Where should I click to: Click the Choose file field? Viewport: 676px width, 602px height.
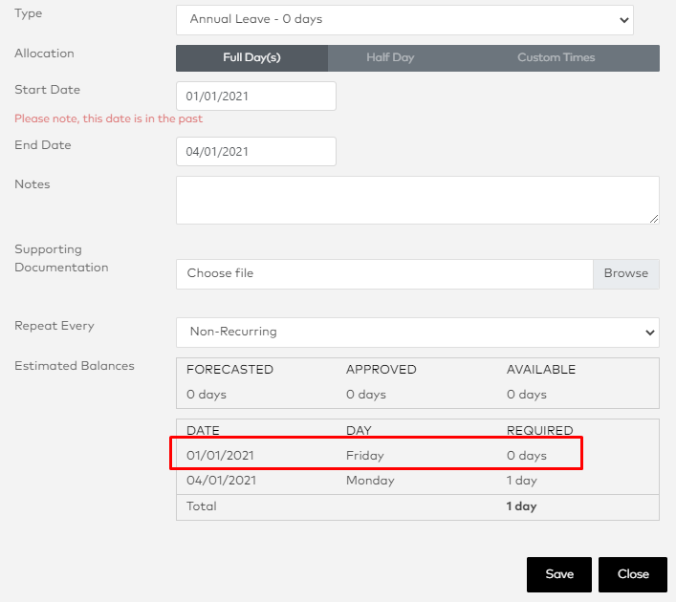[384, 273]
